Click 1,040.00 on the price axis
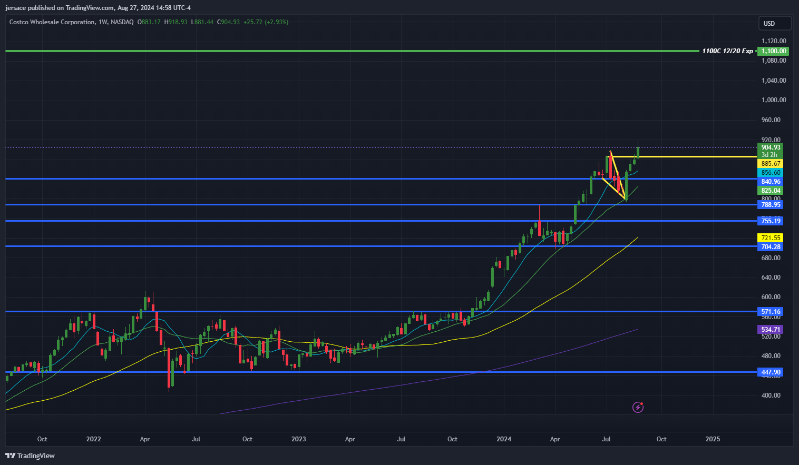Image resolution: width=799 pixels, height=465 pixels. tap(773, 81)
